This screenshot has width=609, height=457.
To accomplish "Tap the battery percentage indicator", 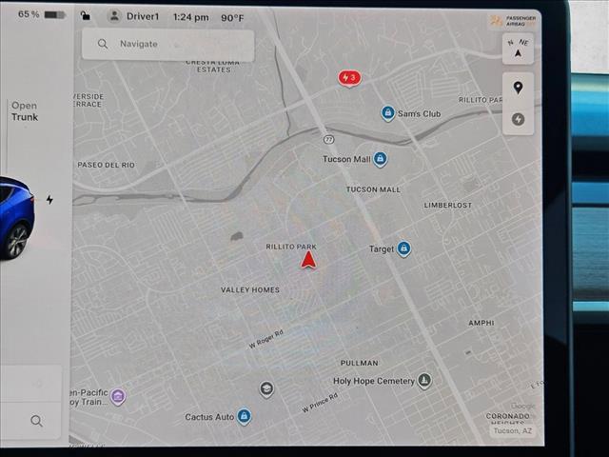I will click(x=41, y=15).
